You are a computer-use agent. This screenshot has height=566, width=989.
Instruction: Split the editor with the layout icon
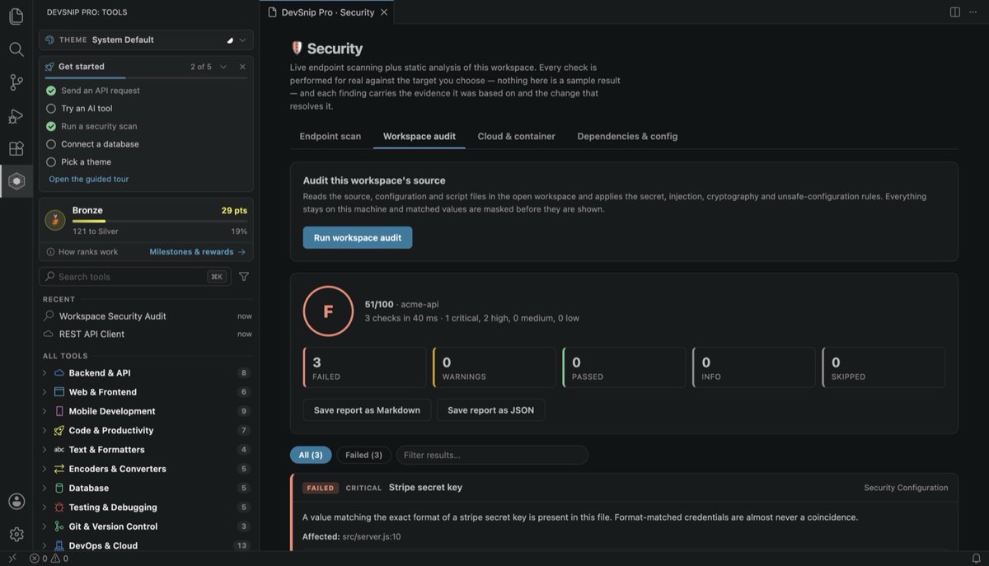click(954, 12)
